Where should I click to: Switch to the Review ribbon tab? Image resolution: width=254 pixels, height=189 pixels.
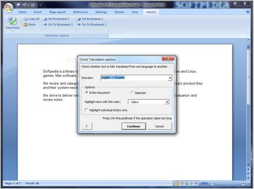[119, 12]
